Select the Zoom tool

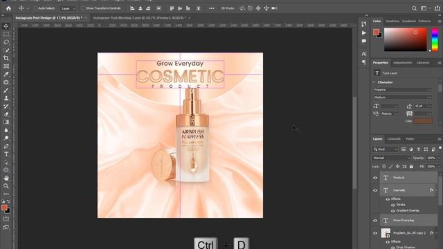point(6,186)
